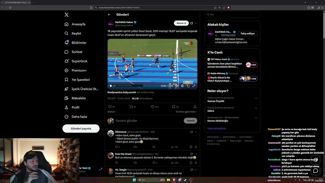Like Eren the Great's reply
The height and width of the screenshot is (183, 325).
click(x=155, y=163)
